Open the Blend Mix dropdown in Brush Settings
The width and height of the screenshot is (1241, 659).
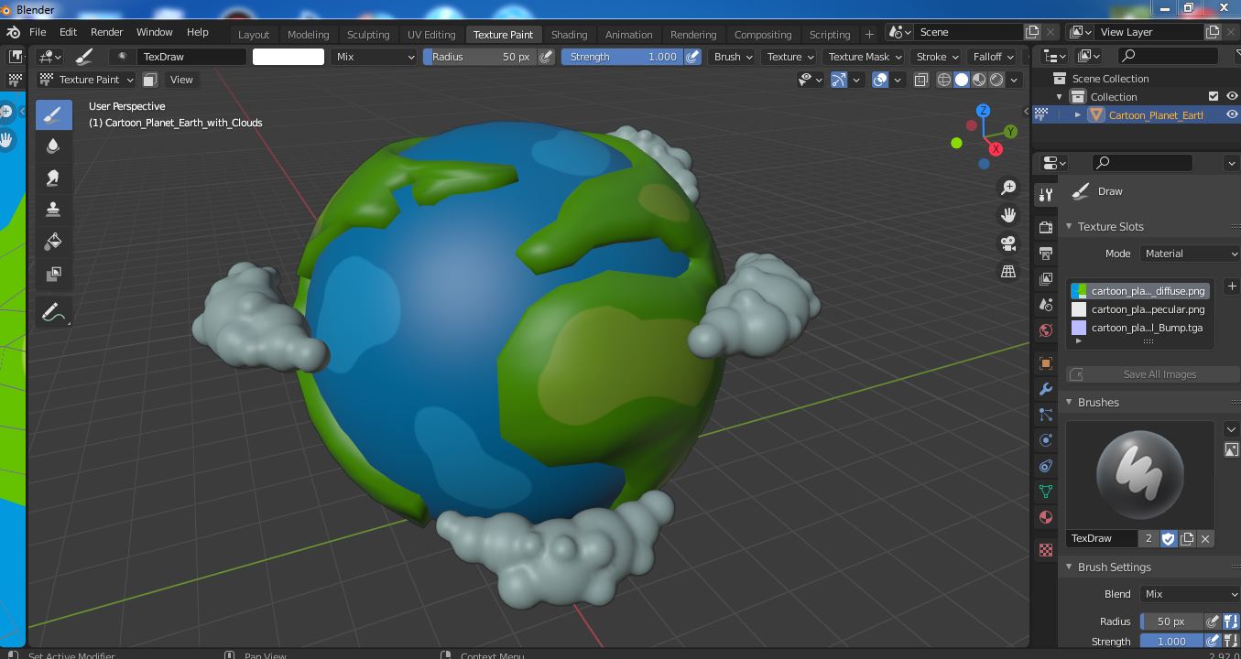tap(1190, 594)
